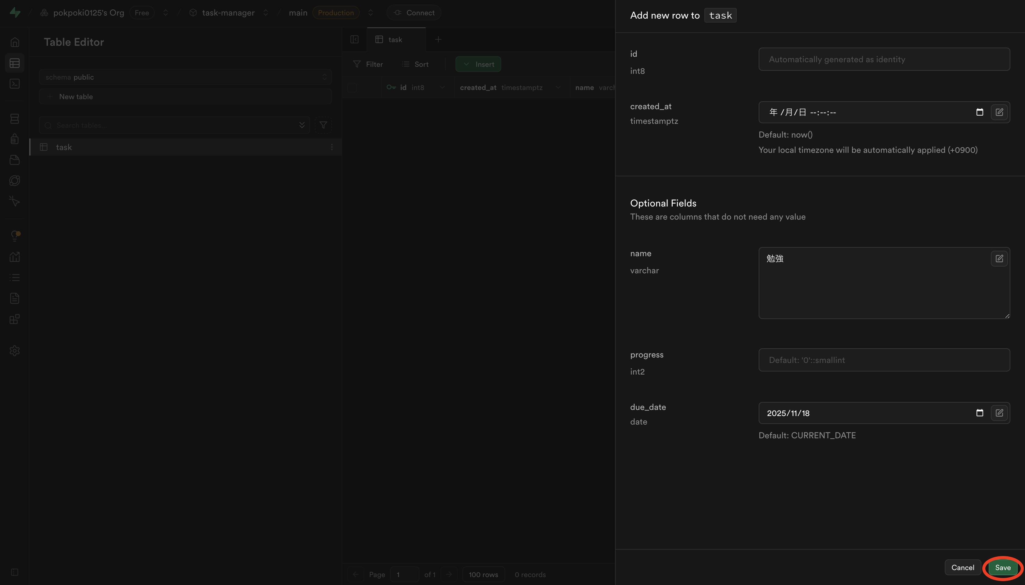Click the progress input field
This screenshot has width=1025, height=585.
pos(884,360)
